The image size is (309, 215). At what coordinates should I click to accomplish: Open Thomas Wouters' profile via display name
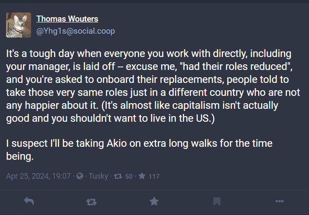point(67,19)
